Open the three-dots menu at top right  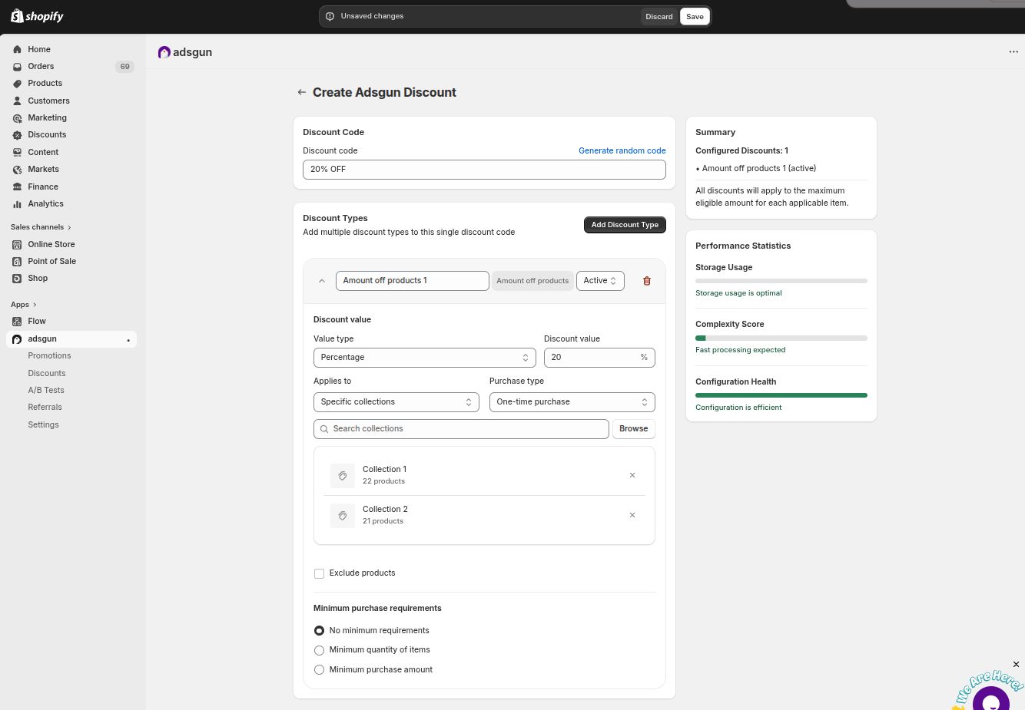tap(1013, 52)
